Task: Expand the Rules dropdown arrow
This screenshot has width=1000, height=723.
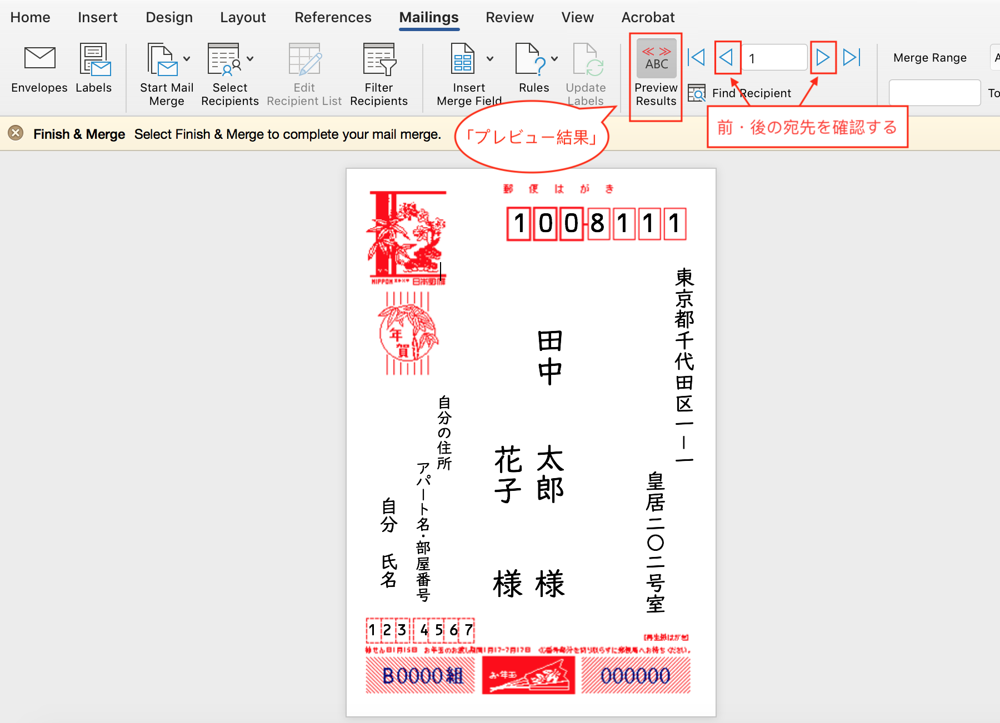Action: (554, 59)
